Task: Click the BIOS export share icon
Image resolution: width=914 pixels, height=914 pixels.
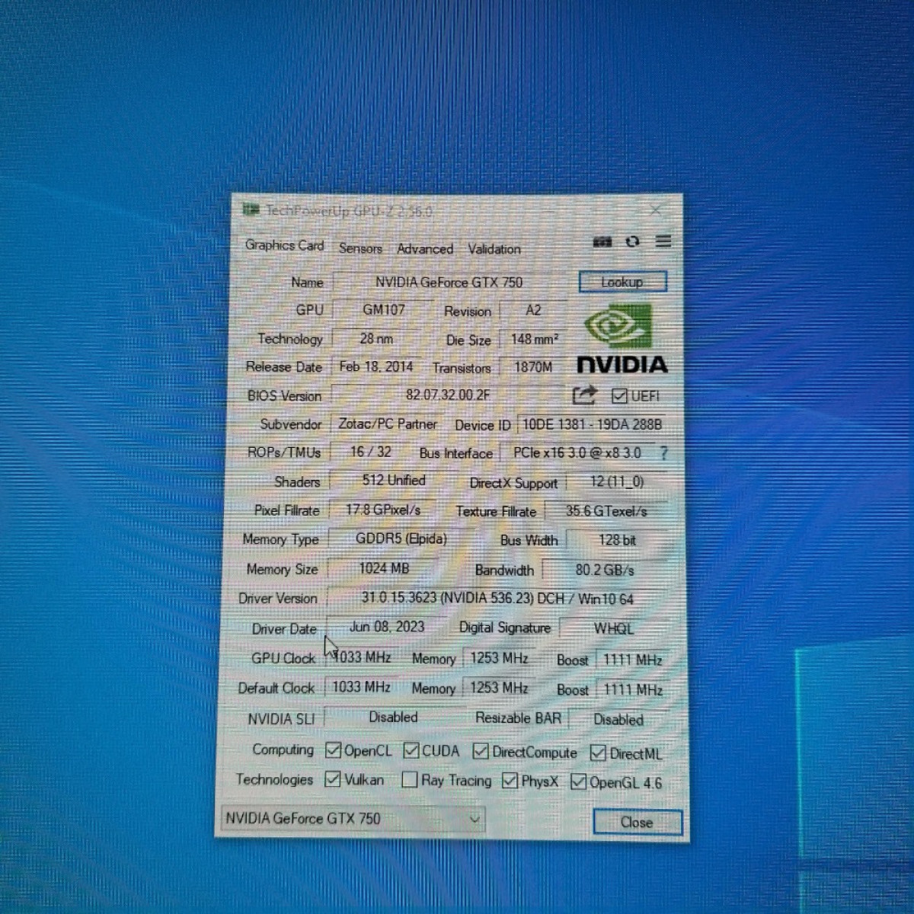Action: coord(584,395)
